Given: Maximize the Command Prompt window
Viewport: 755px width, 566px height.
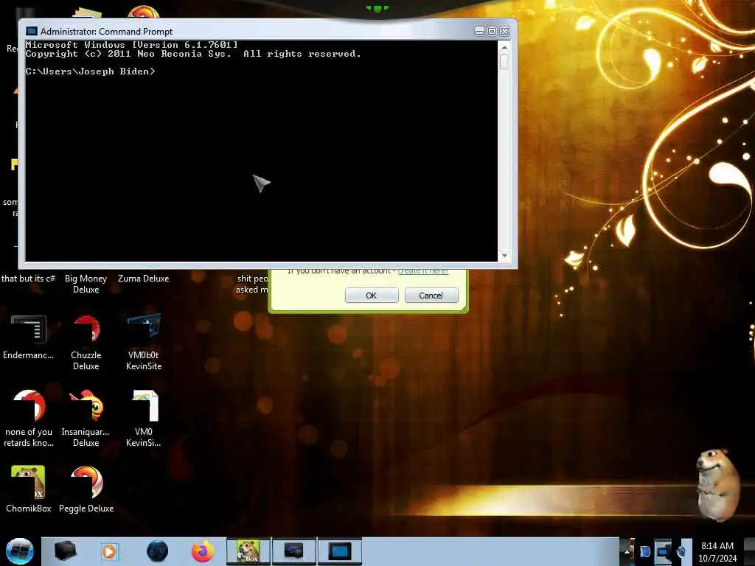Looking at the screenshot, I should (x=492, y=31).
